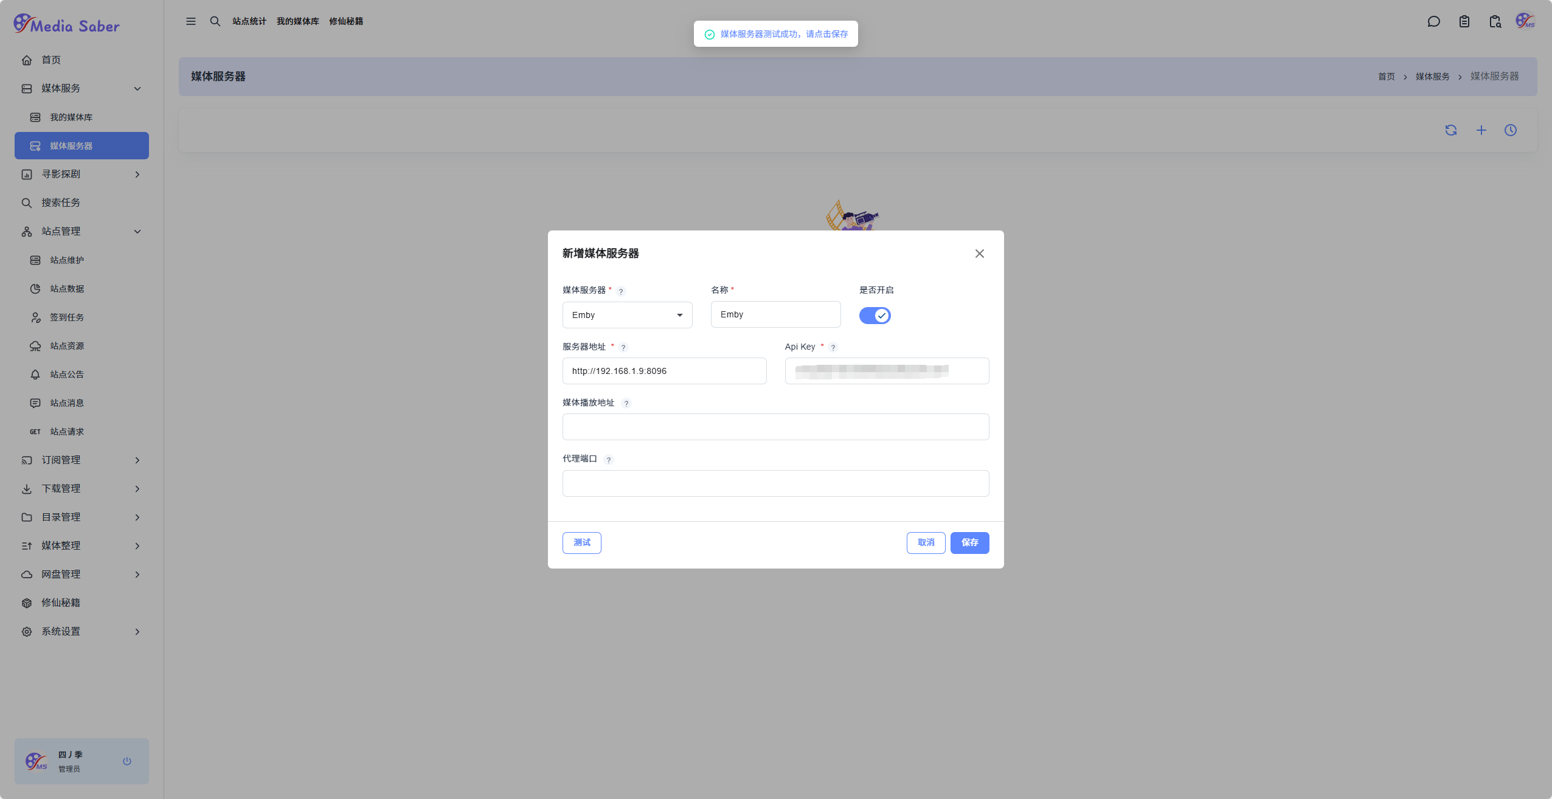Click the 保存 button
The width and height of the screenshot is (1552, 799).
click(969, 542)
